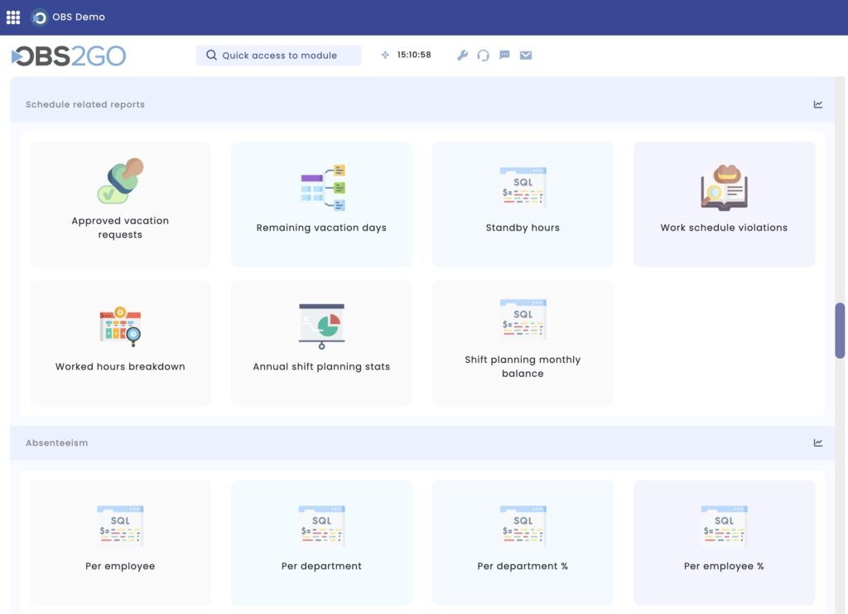
Task: Click the chart icon for Schedule related reports
Action: point(817,104)
